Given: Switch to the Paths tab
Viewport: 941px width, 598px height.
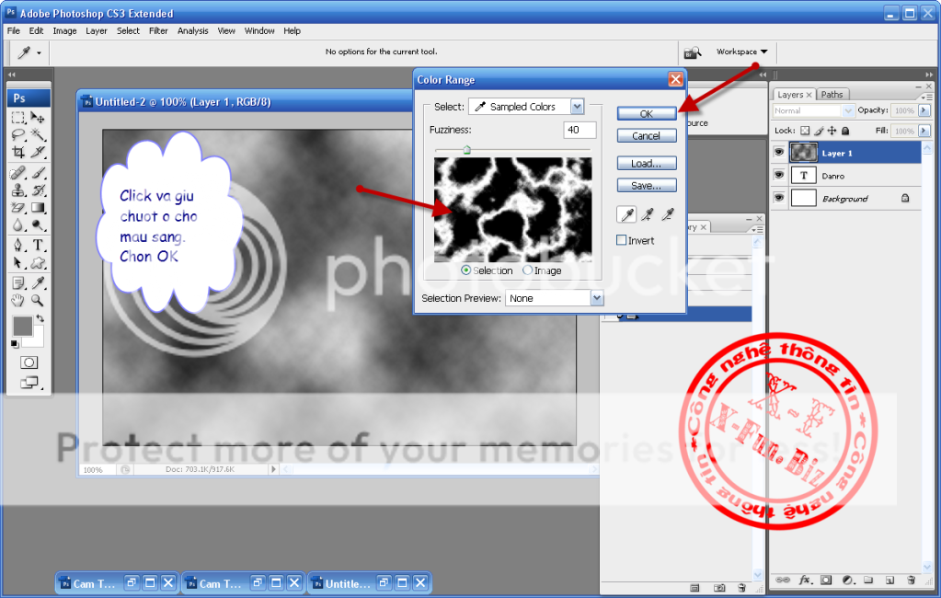Looking at the screenshot, I should 832,94.
